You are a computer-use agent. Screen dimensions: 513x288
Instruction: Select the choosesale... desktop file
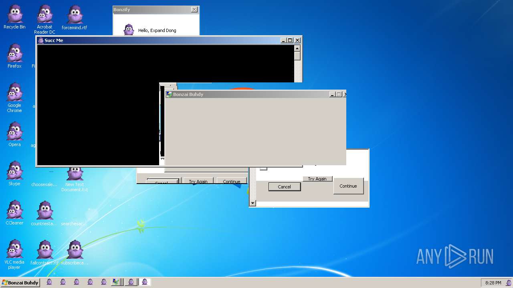coord(44,184)
